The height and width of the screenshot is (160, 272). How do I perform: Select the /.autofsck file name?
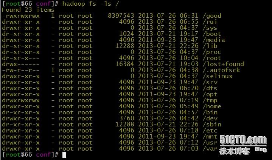point(221,70)
